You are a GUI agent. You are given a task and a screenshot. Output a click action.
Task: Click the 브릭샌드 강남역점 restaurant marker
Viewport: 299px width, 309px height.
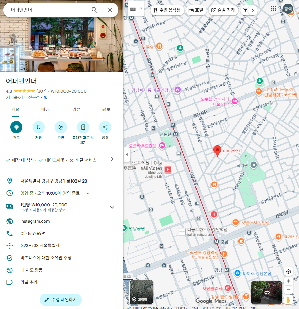(224, 254)
